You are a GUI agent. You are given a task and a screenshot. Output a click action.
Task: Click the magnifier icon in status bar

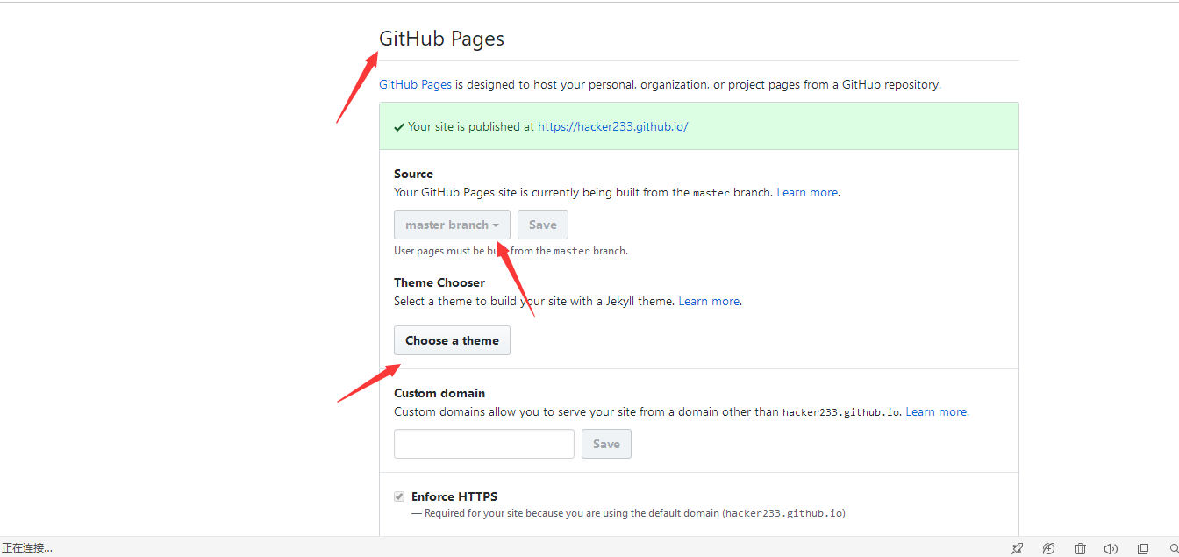click(1174, 549)
